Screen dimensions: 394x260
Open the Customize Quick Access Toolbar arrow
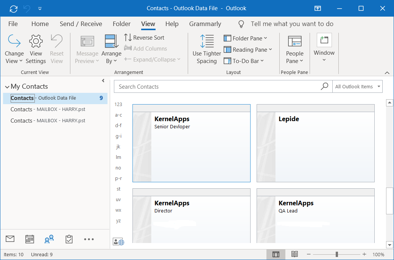click(x=40, y=9)
